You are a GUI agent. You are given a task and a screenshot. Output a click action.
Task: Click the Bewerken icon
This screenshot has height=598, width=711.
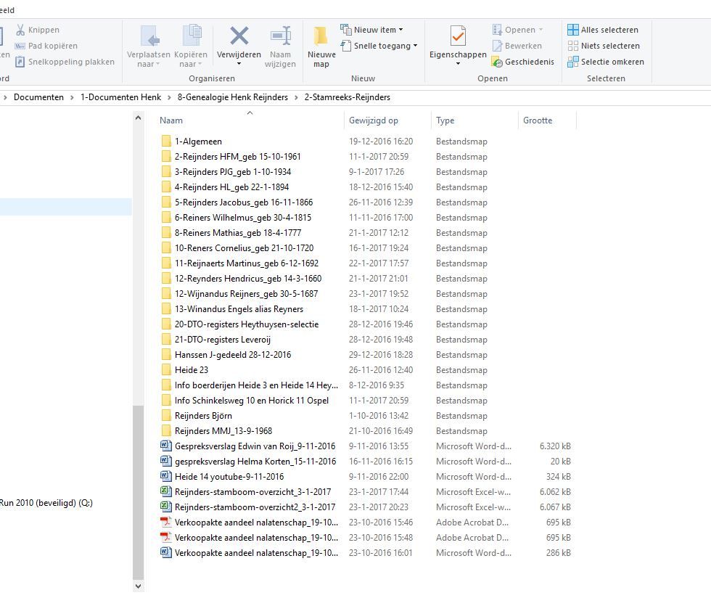[x=497, y=46]
